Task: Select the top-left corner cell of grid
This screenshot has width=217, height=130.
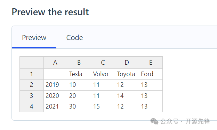Action: (32, 63)
